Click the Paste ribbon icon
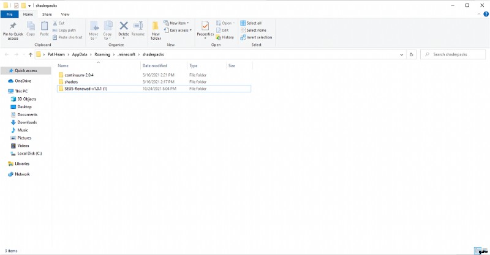The width and height of the screenshot is (490, 255). [44, 29]
